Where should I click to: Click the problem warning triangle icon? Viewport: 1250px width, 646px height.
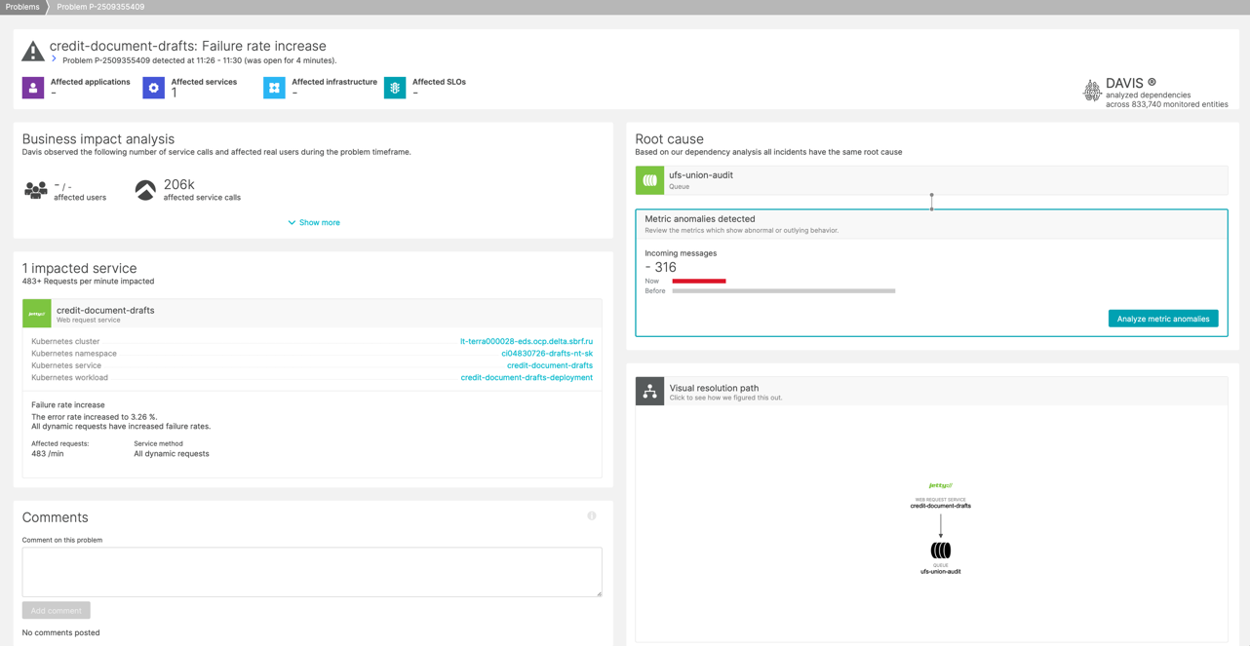(32, 49)
